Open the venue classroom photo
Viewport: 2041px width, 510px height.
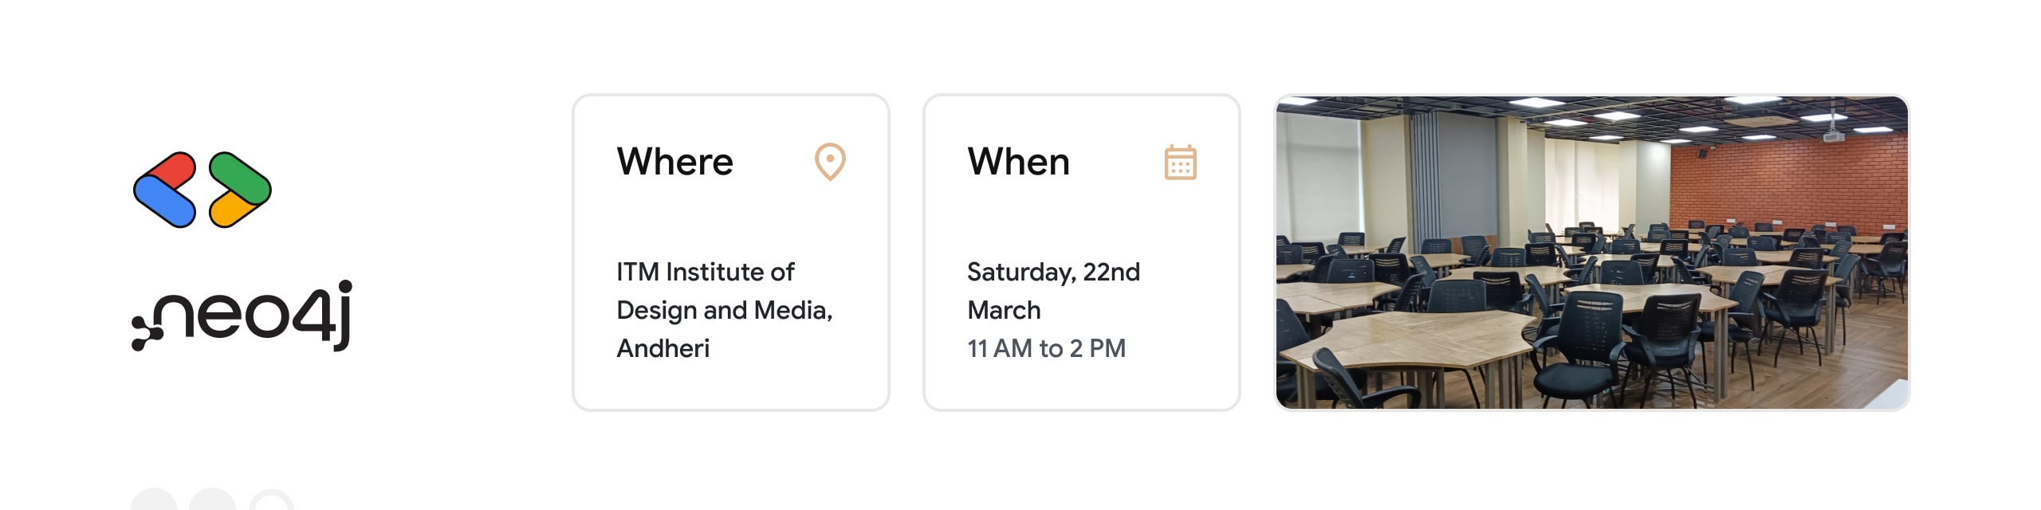point(1592,253)
